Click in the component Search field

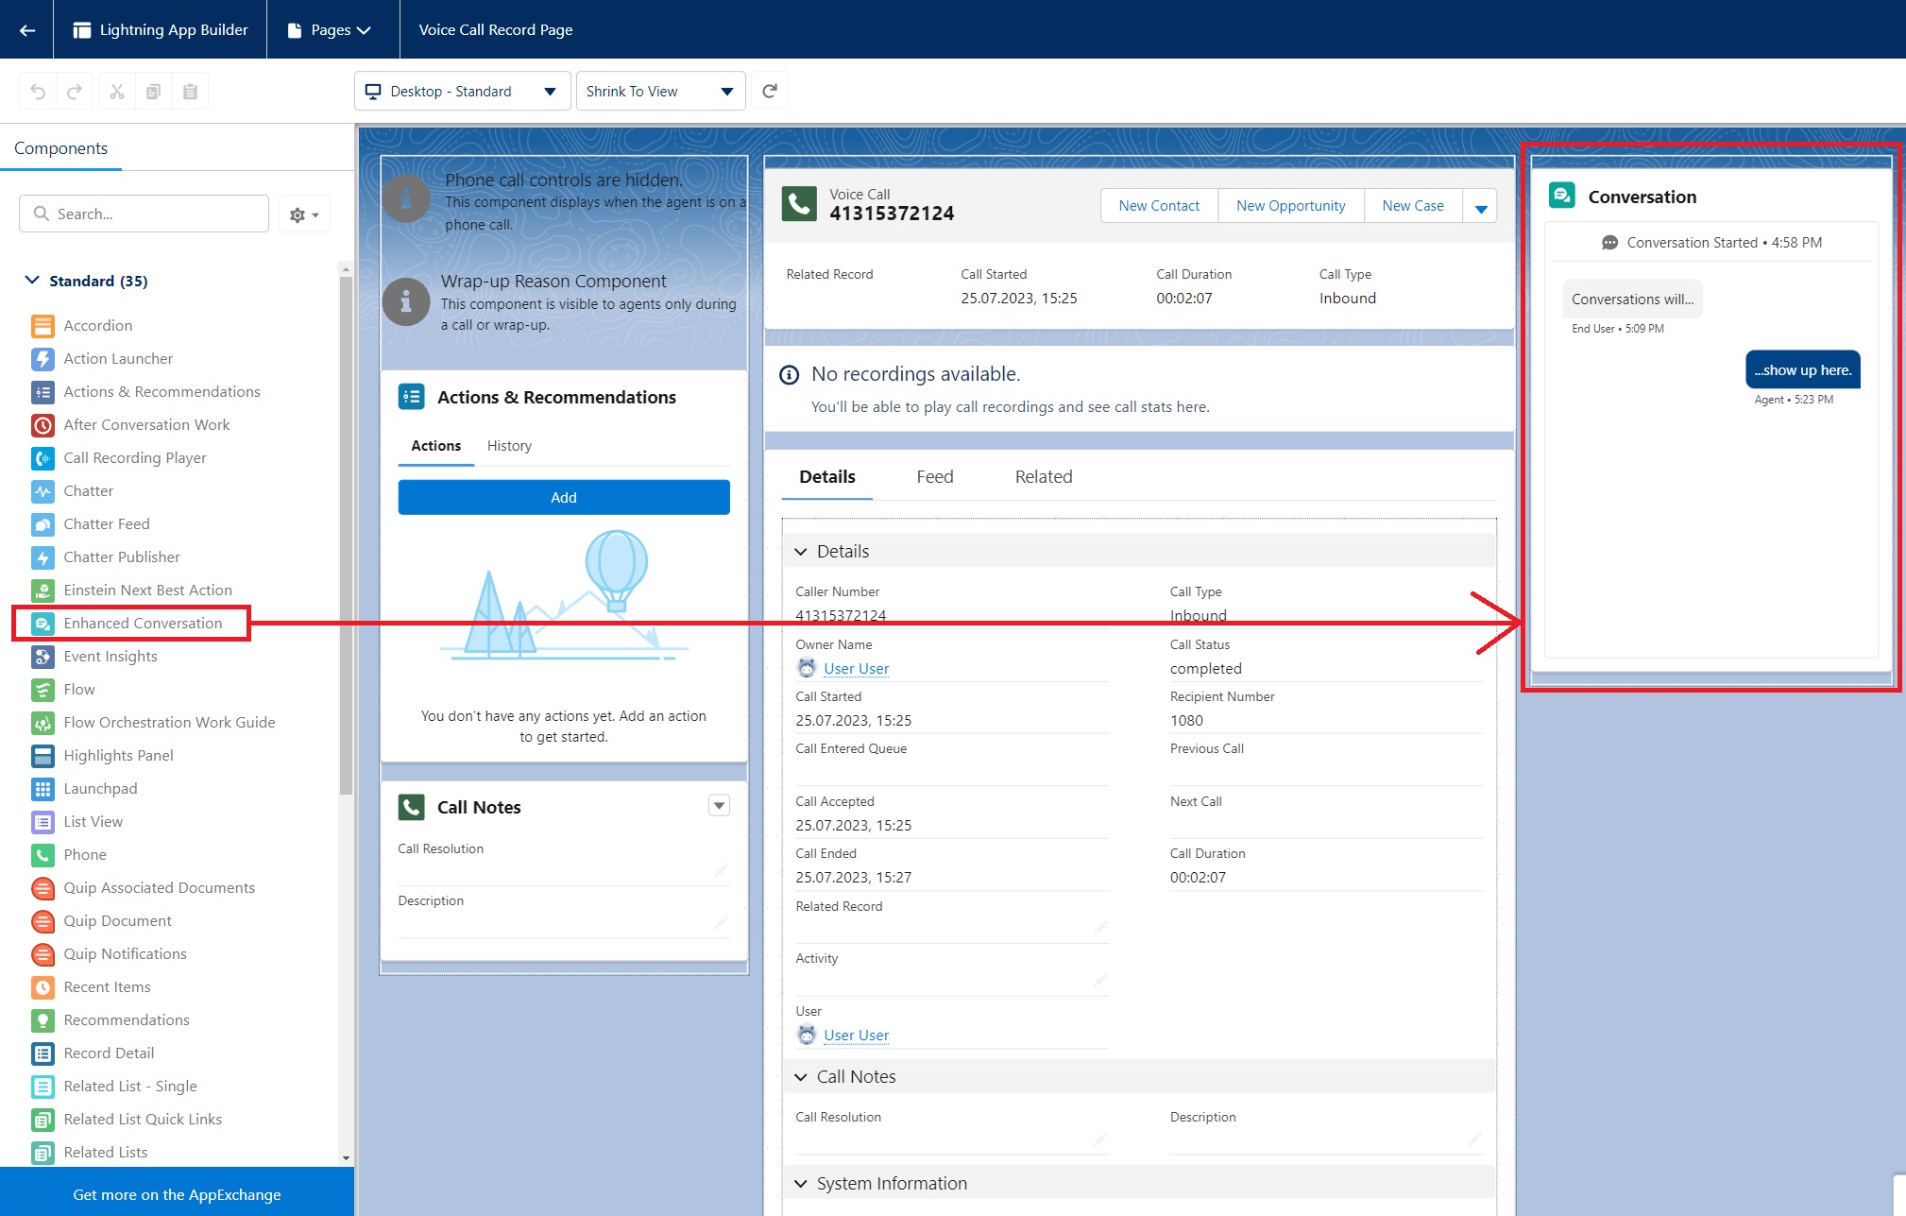click(144, 214)
